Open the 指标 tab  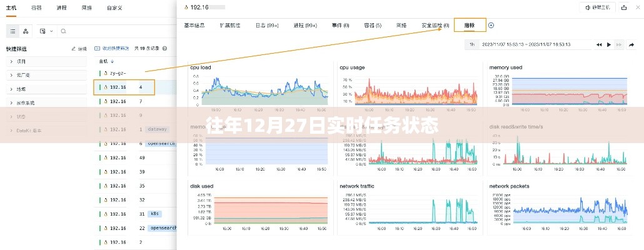(469, 25)
